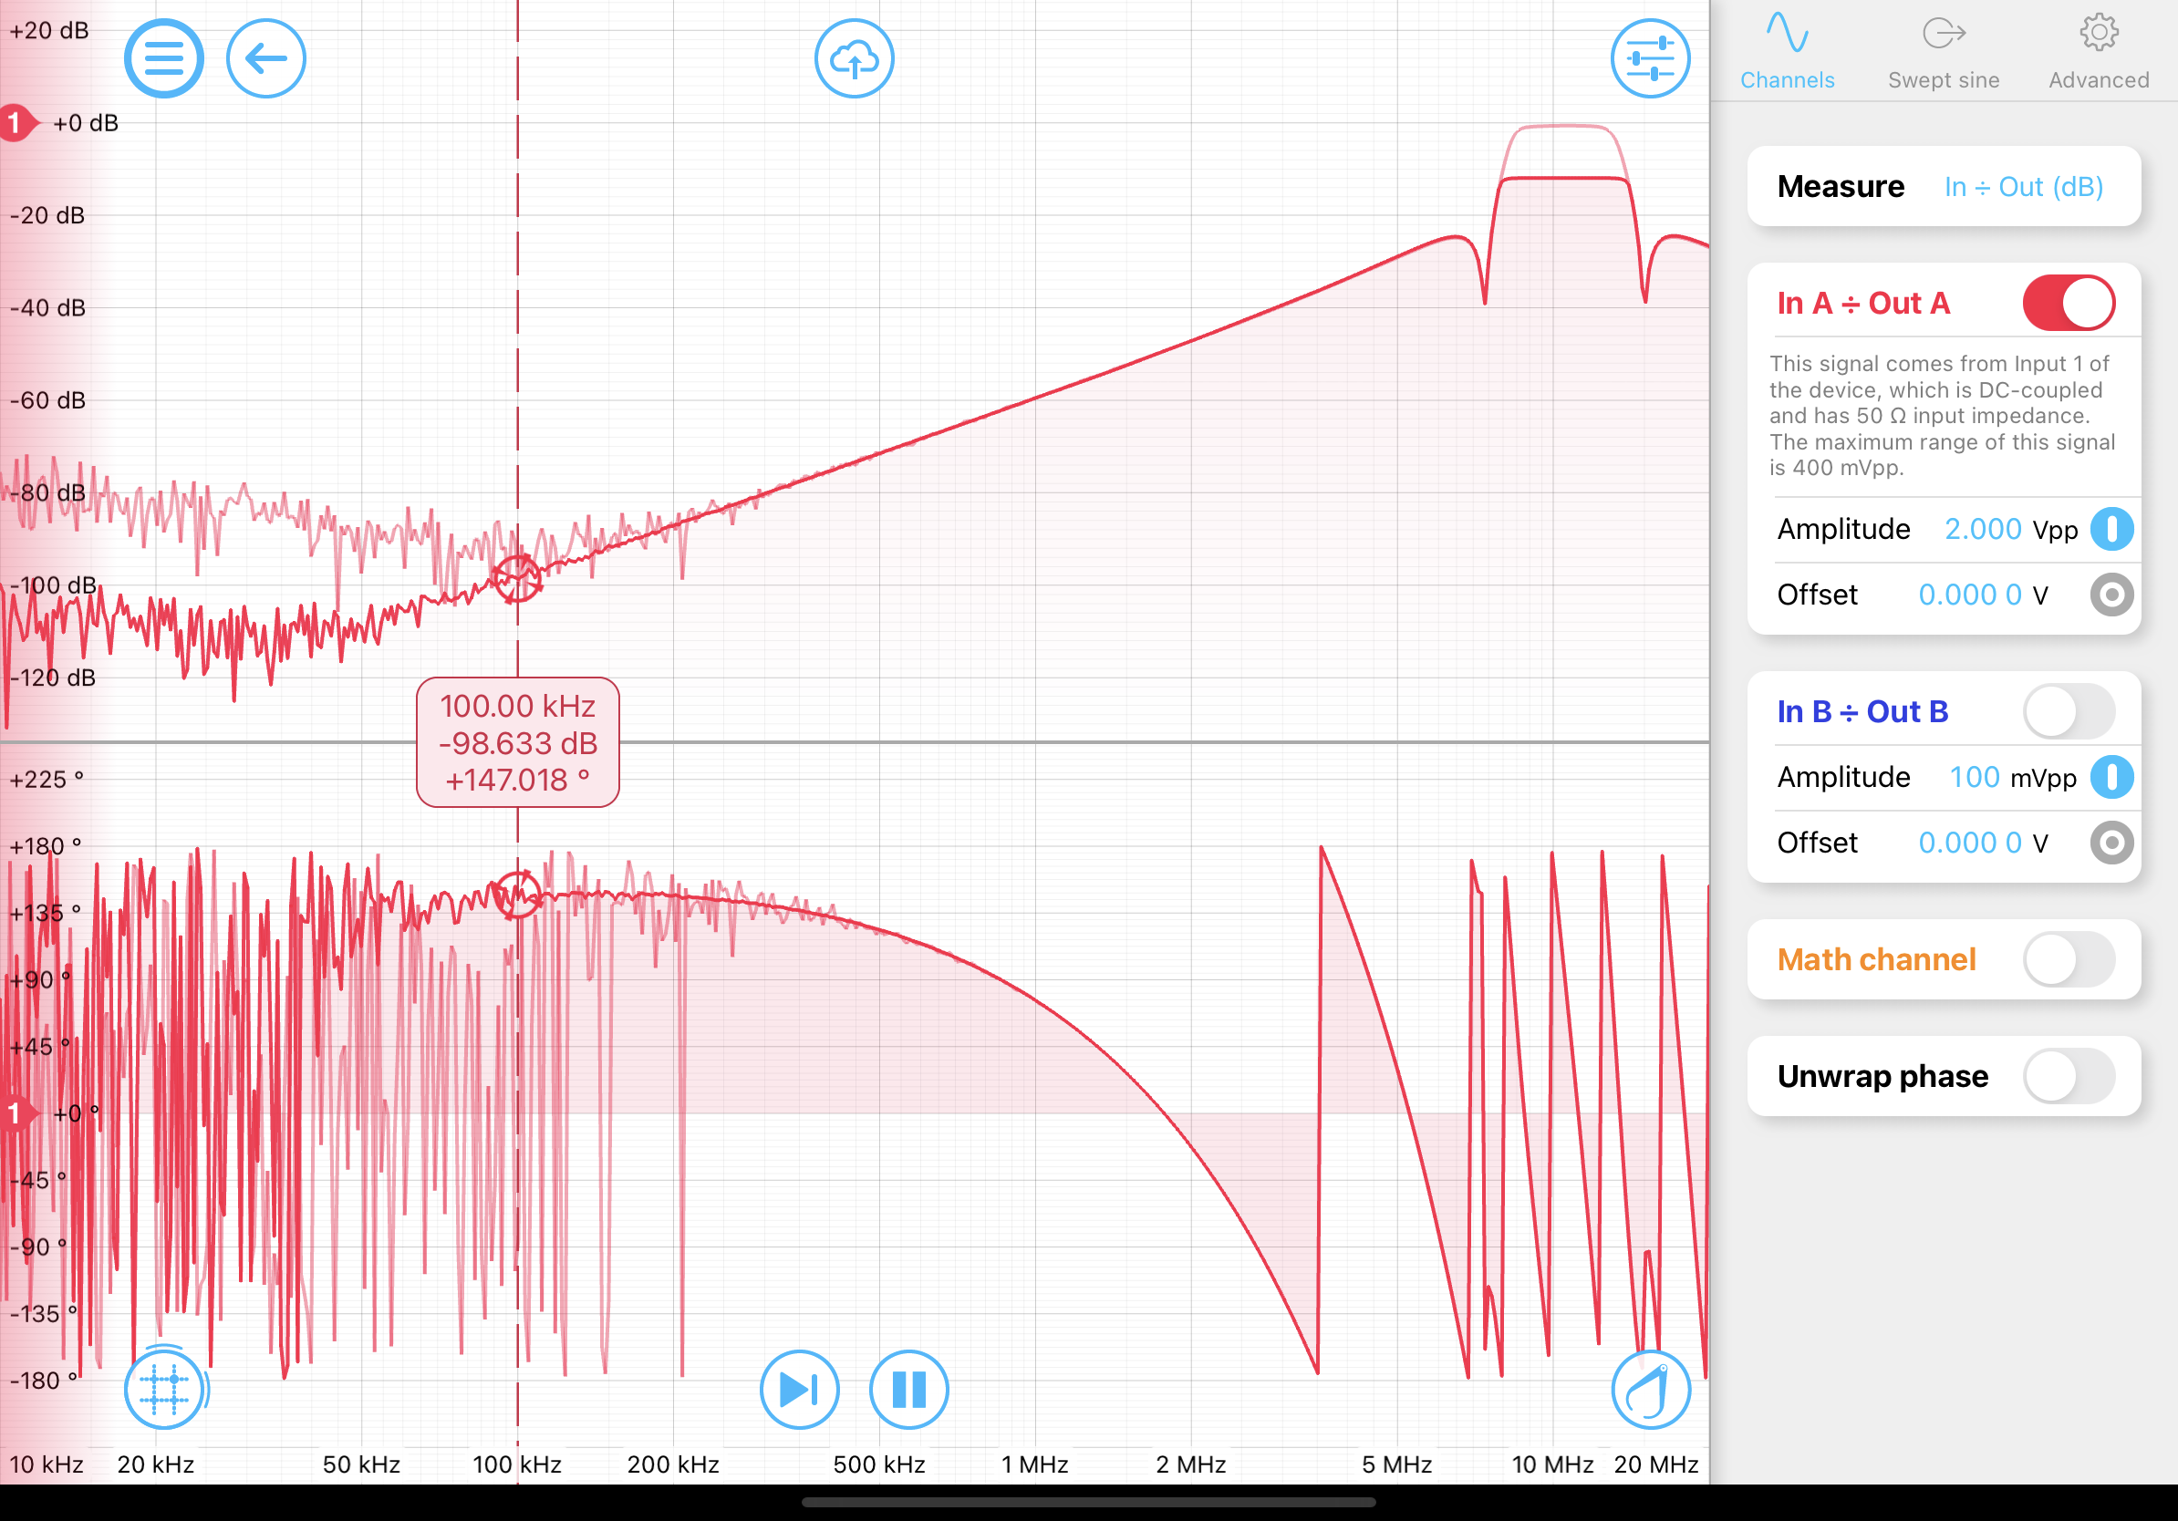Edit channel B 100 mVpp amplitude value

click(1975, 778)
